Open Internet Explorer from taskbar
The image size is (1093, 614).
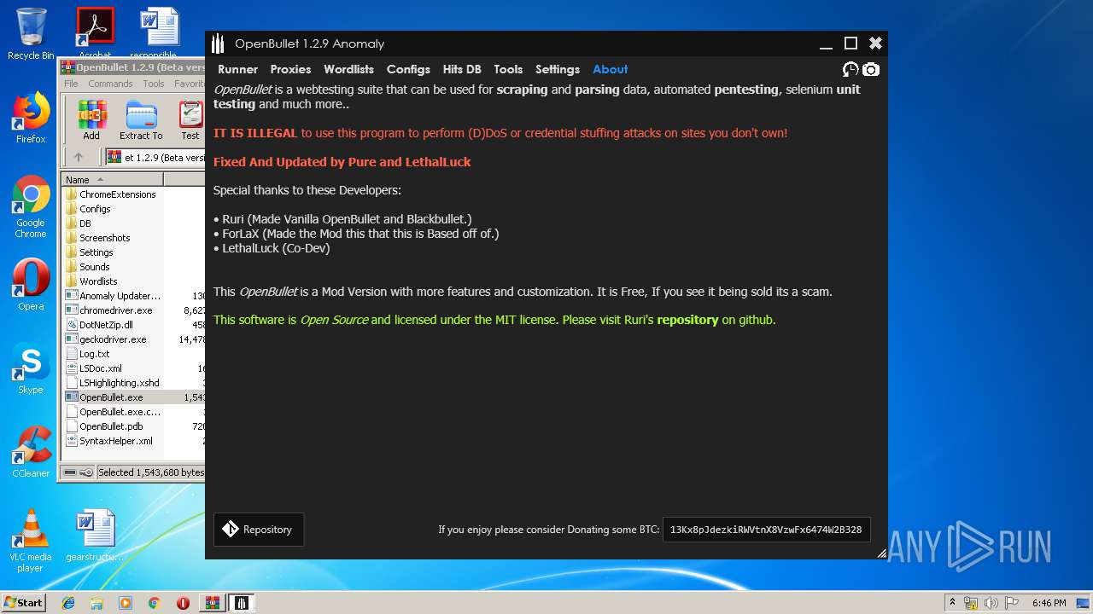pyautogui.click(x=68, y=603)
